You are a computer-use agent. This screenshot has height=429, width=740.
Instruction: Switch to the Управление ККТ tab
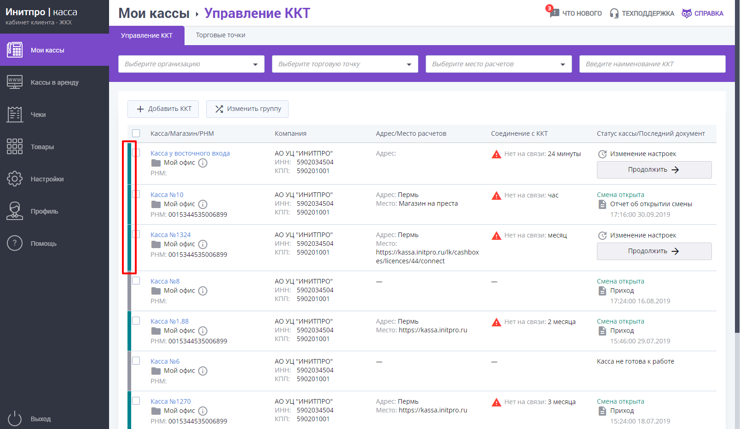point(147,35)
